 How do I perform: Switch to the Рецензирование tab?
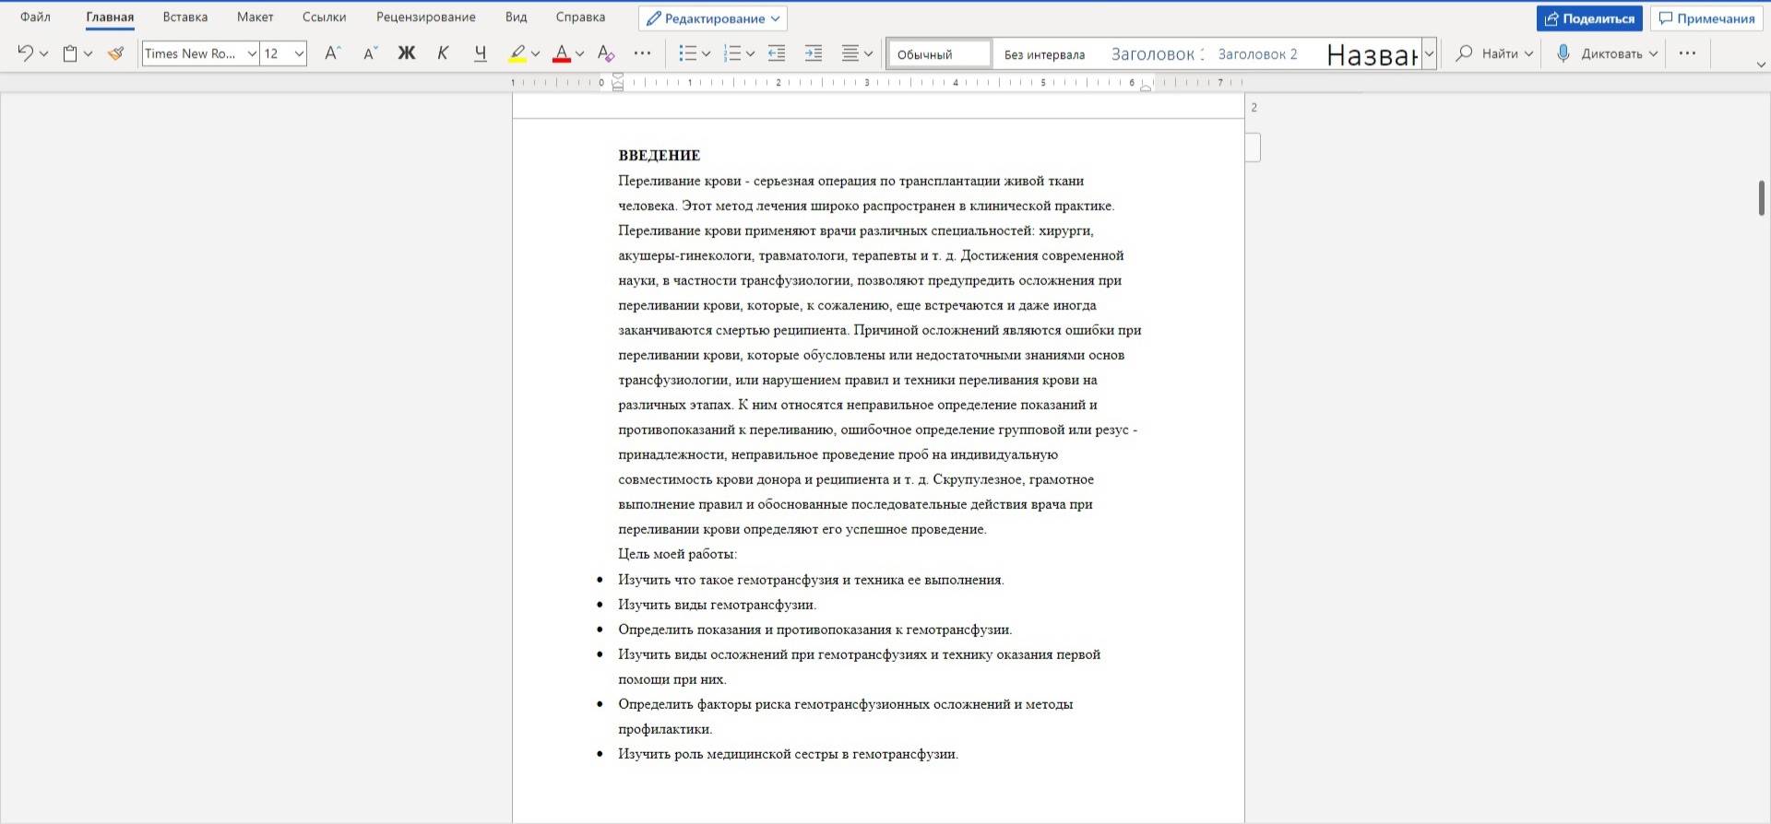[x=426, y=17]
